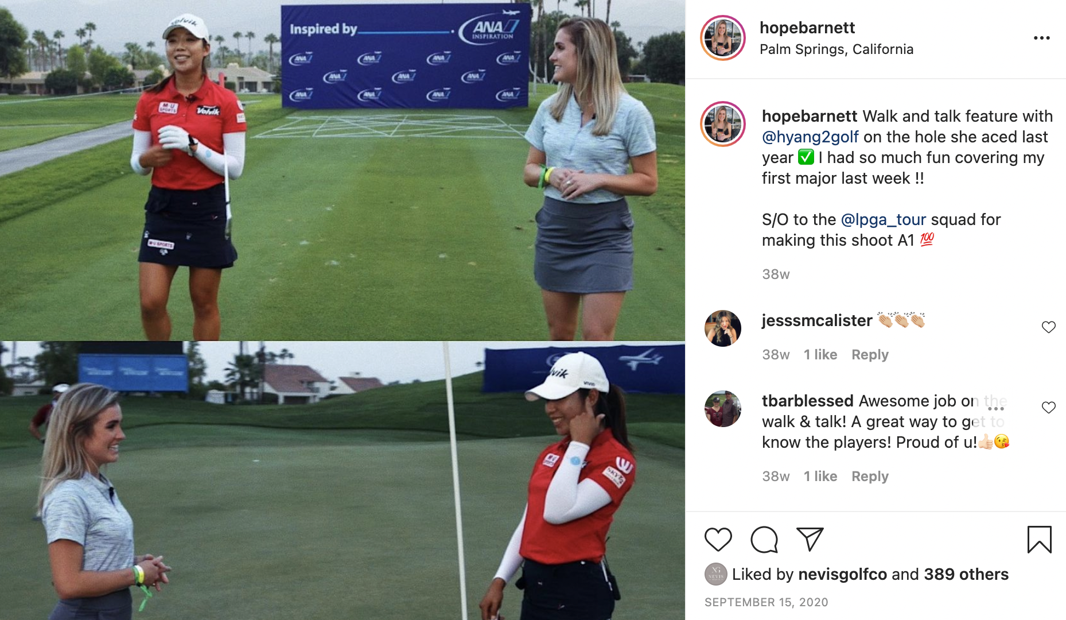Open tbarblessed comment options dots

coord(996,409)
